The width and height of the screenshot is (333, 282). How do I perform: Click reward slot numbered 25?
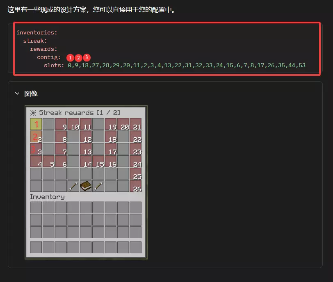tap(135, 174)
